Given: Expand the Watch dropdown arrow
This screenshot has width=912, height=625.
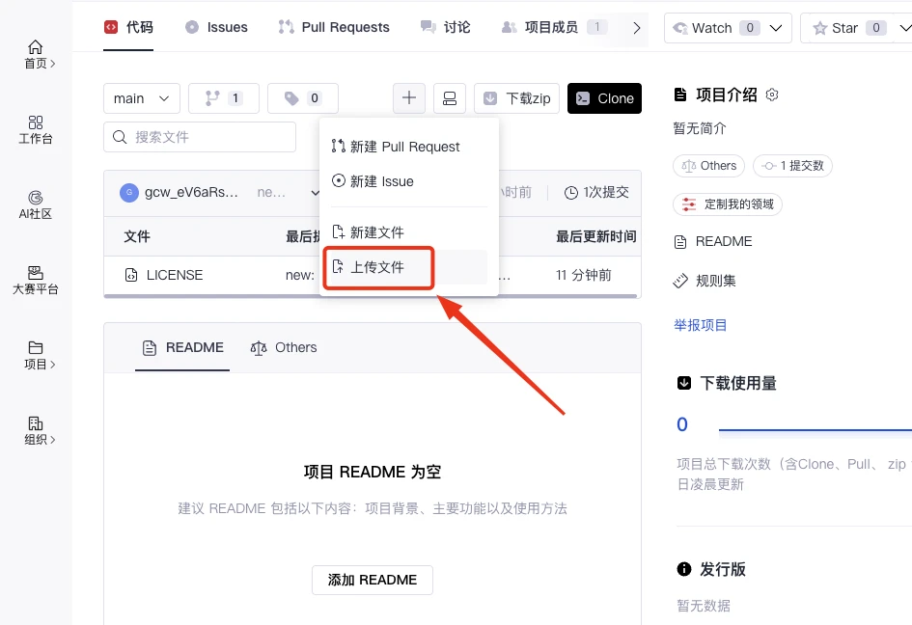Looking at the screenshot, I should pyautogui.click(x=777, y=28).
